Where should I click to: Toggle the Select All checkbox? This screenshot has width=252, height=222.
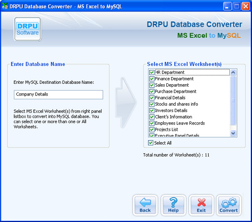[151, 143]
